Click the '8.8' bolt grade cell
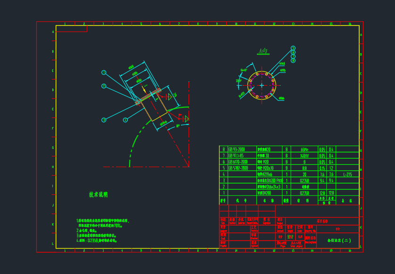 click(x=304, y=168)
